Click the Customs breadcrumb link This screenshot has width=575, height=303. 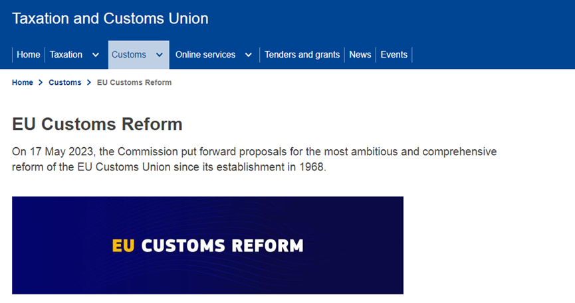pyautogui.click(x=65, y=82)
